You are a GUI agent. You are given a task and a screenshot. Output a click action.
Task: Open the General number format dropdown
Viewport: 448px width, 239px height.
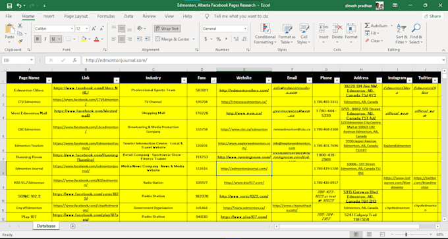coord(246,29)
